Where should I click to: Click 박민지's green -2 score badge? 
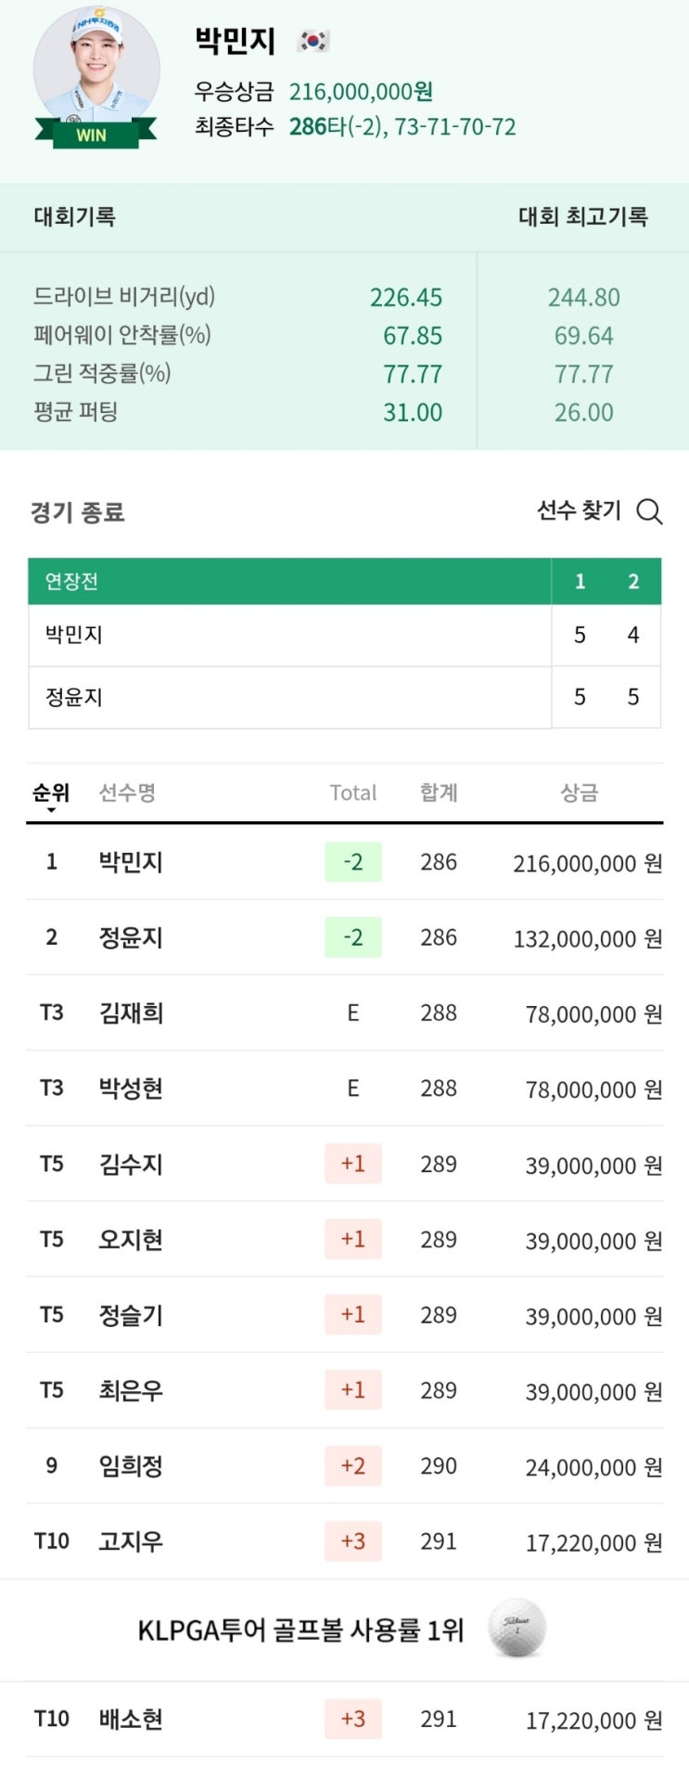click(x=352, y=862)
